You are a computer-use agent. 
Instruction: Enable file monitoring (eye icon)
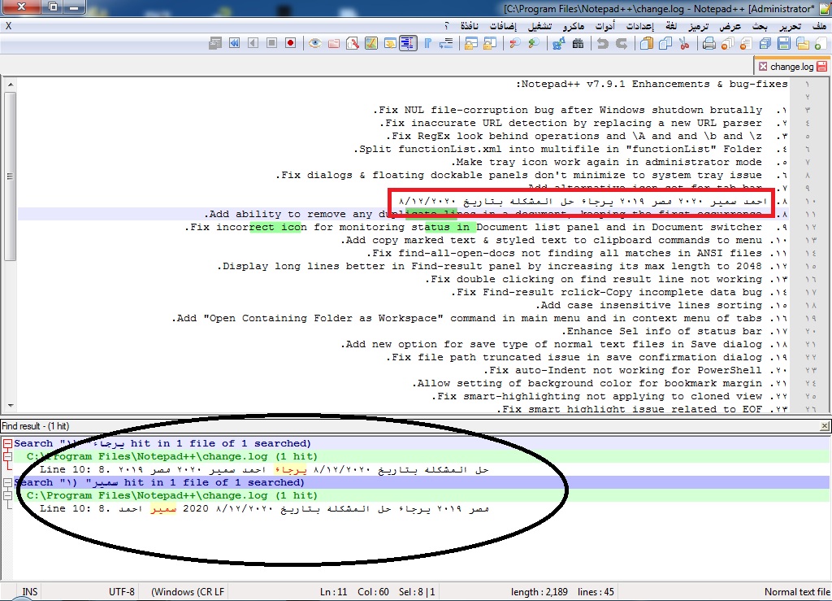(x=314, y=42)
